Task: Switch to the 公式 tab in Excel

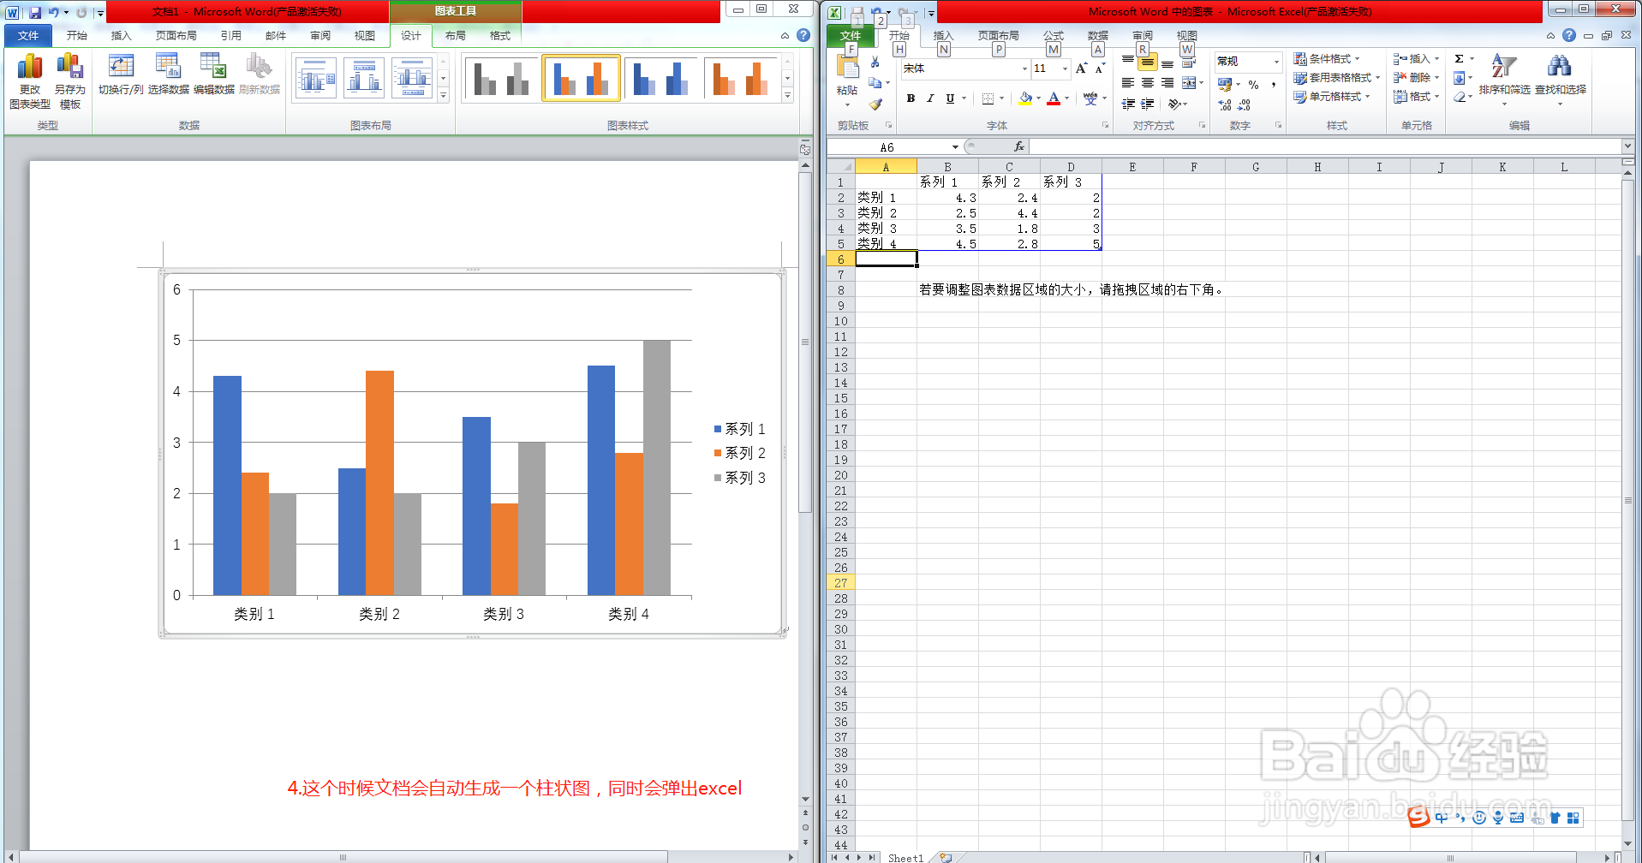Action: pos(1054,36)
